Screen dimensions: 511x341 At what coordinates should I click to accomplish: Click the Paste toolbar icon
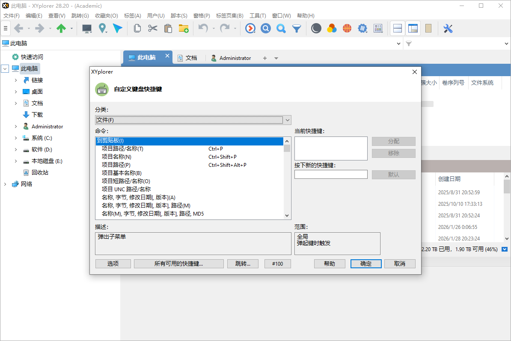(x=168, y=28)
